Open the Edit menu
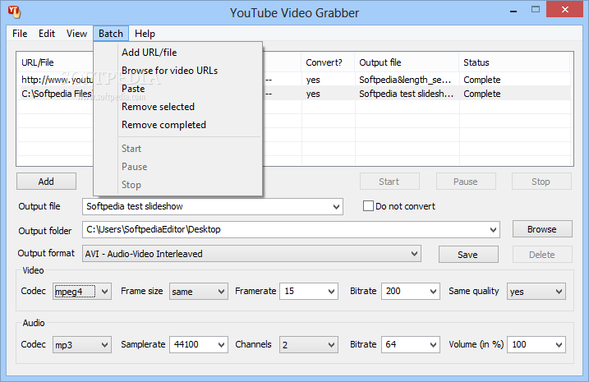Image resolution: width=589 pixels, height=382 pixels. pos(47,34)
